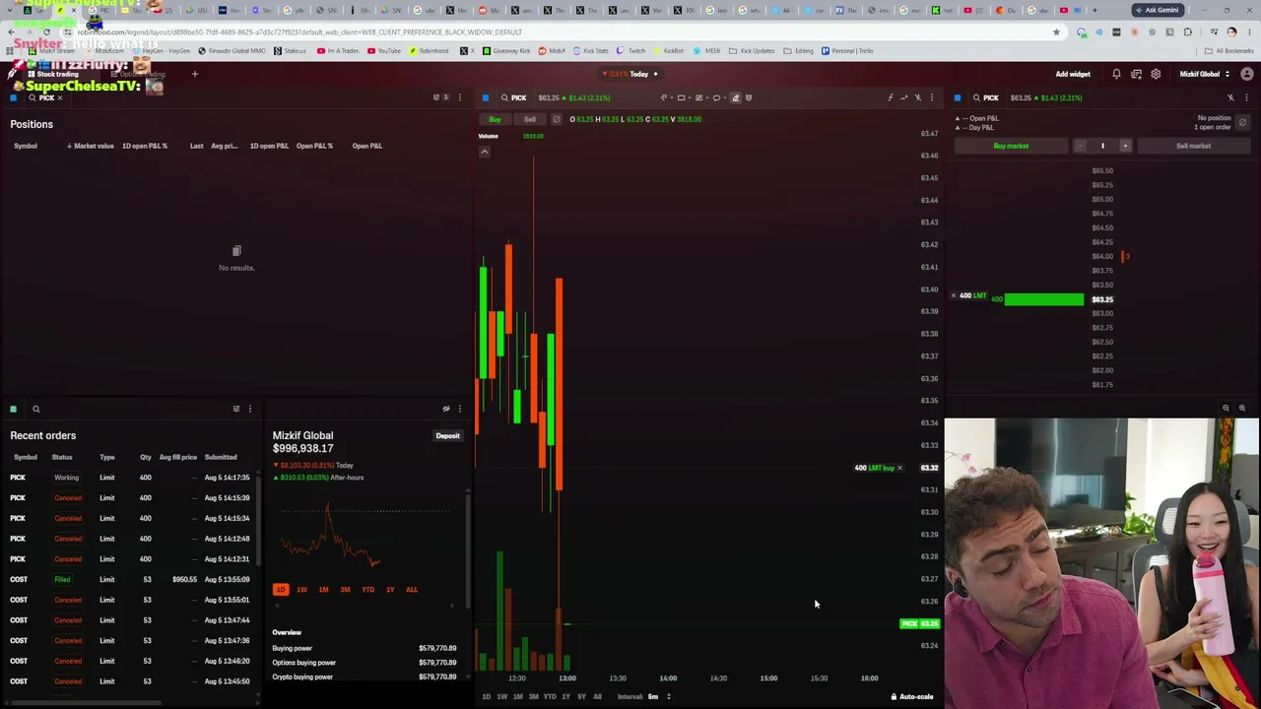Open the chart layout tool dropdown
Image resolution: width=1261 pixels, height=709 pixels.
[701, 97]
